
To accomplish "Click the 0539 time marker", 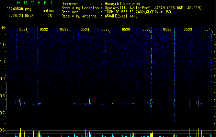I will pos(188,29).
